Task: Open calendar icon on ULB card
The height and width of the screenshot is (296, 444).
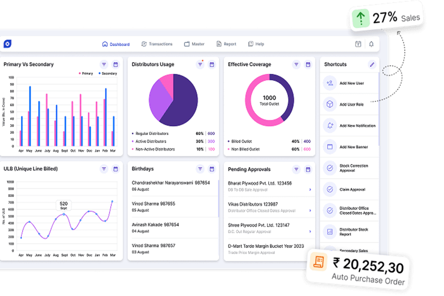Action: [115, 169]
